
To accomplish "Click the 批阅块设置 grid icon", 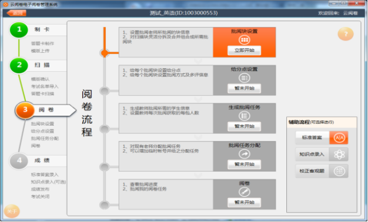I will [245, 40].
